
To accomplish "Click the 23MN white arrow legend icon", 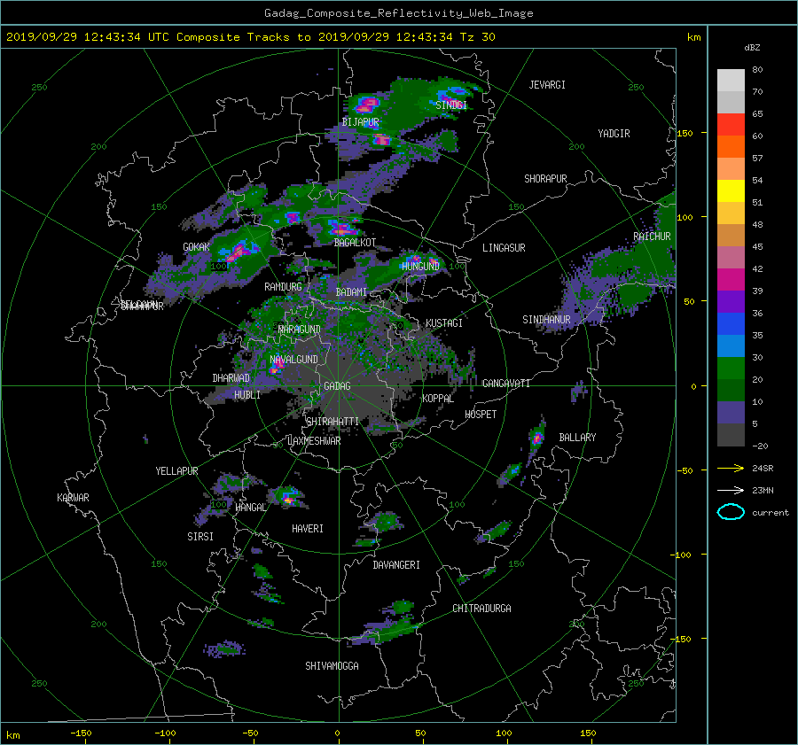I will 731,490.
